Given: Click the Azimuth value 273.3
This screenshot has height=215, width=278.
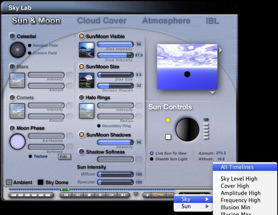Looking at the screenshot, I should click(x=221, y=153).
